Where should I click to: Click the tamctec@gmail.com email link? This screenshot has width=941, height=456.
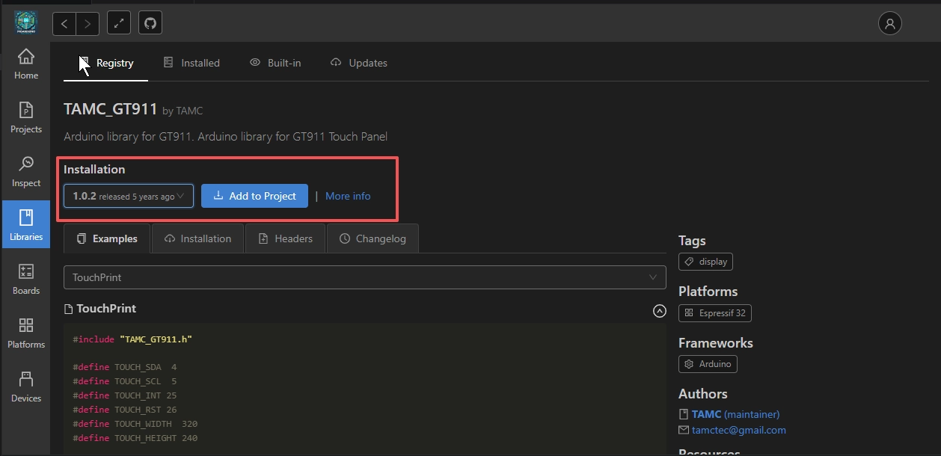[x=738, y=430]
